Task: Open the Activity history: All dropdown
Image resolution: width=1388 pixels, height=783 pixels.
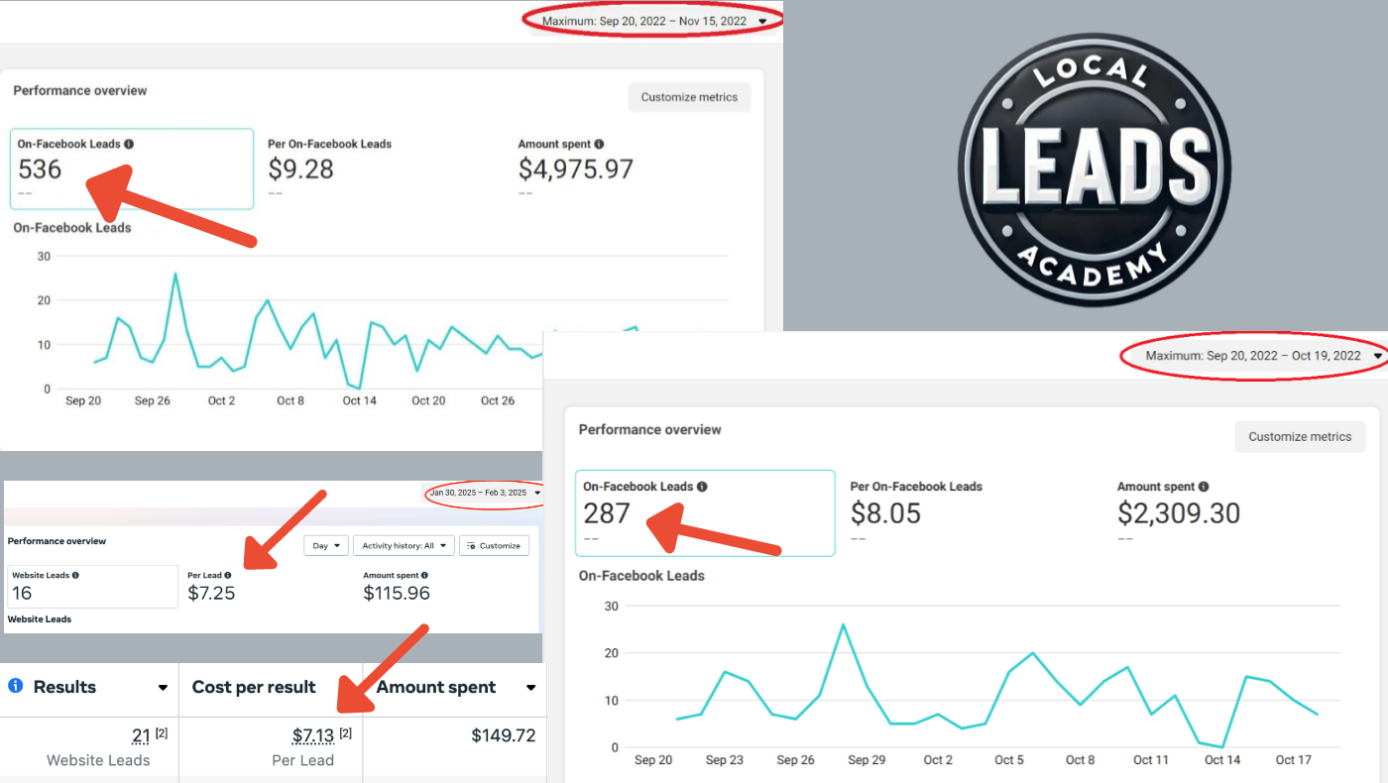Action: pos(404,546)
